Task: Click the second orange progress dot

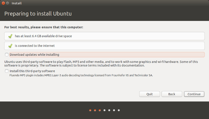Action: click(95, 110)
